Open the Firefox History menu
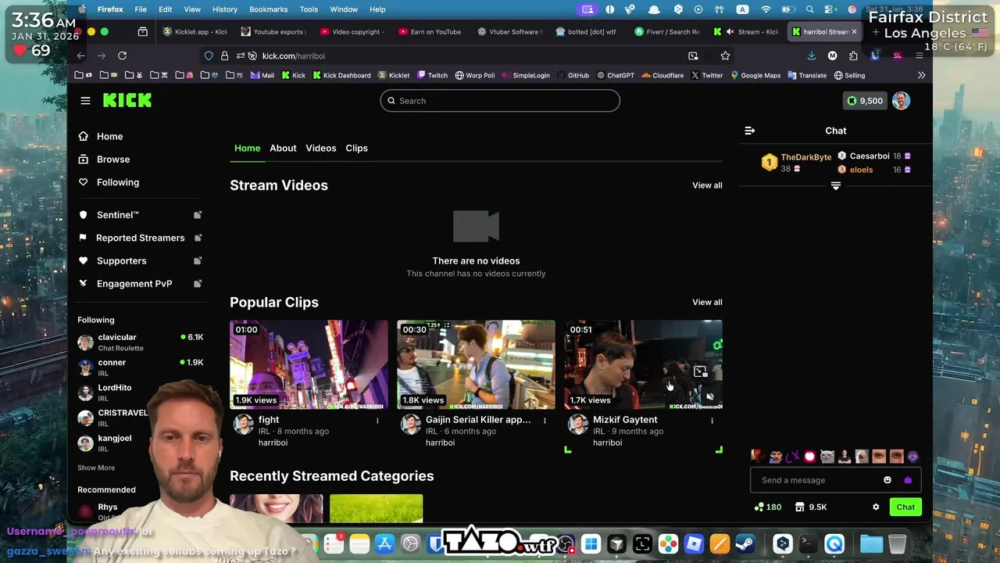The width and height of the screenshot is (1000, 563). tap(225, 9)
